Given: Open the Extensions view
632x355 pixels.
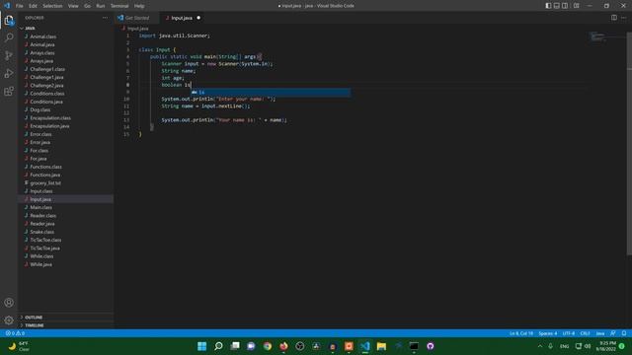Looking at the screenshot, I should click(9, 92).
